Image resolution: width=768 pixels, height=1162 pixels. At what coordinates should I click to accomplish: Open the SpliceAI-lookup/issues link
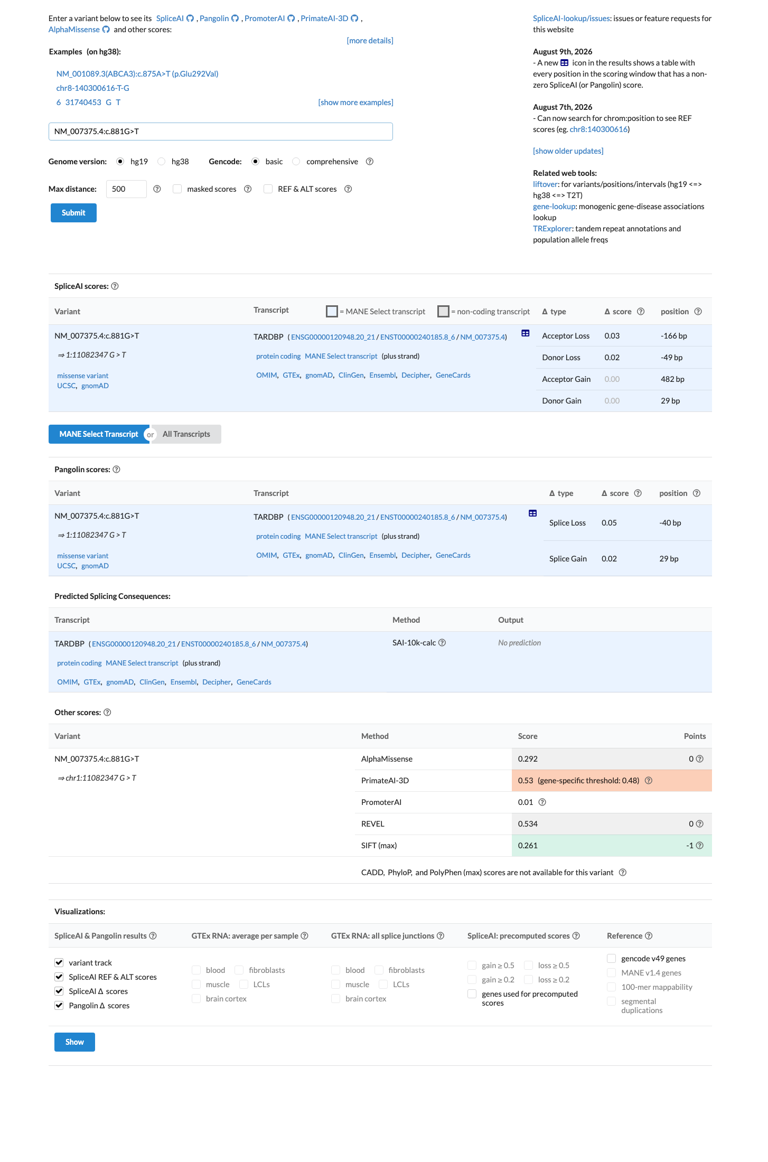(572, 18)
